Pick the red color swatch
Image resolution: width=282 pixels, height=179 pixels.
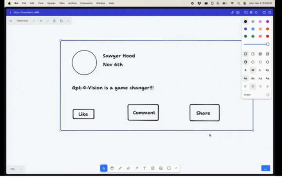(268, 36)
